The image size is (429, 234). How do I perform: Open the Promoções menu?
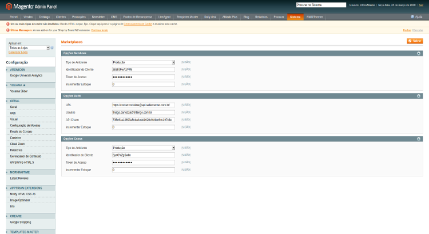pos(79,17)
